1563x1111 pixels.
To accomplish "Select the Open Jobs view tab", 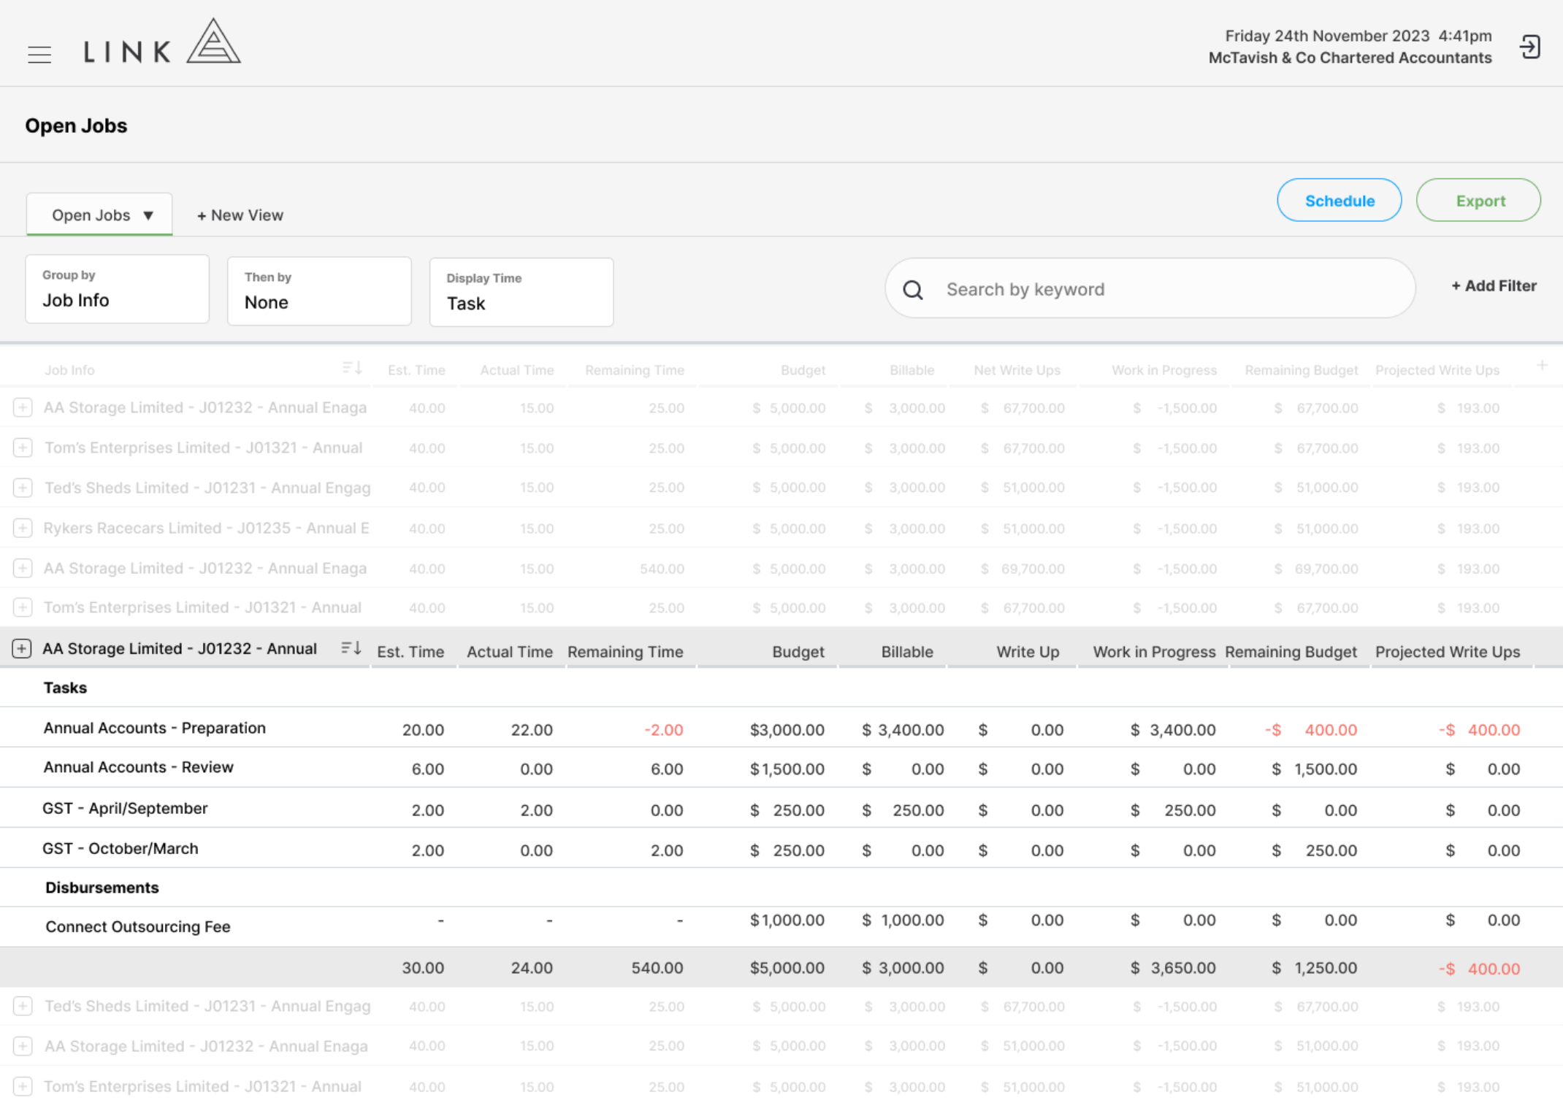I will pos(99,215).
